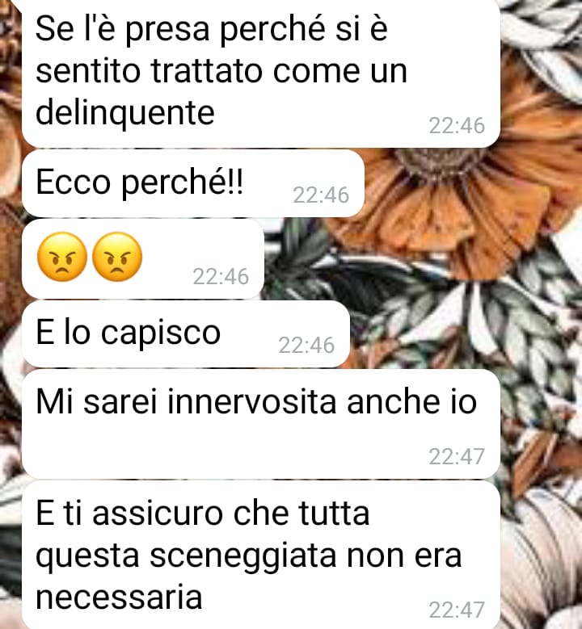Tap the word 'necessaria' in the last bubble
Screen dimensions: 582x629
tap(119, 598)
